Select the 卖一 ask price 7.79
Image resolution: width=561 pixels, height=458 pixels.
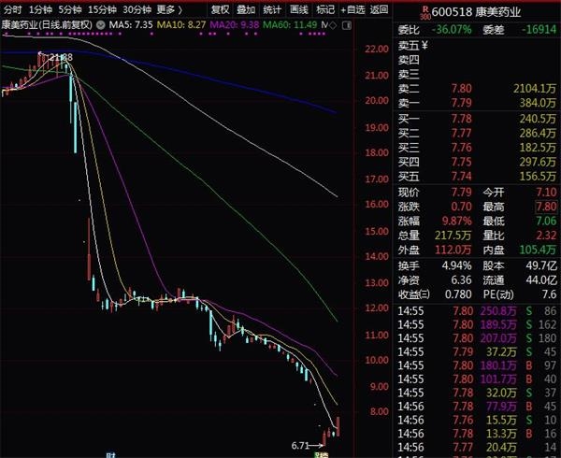point(461,103)
